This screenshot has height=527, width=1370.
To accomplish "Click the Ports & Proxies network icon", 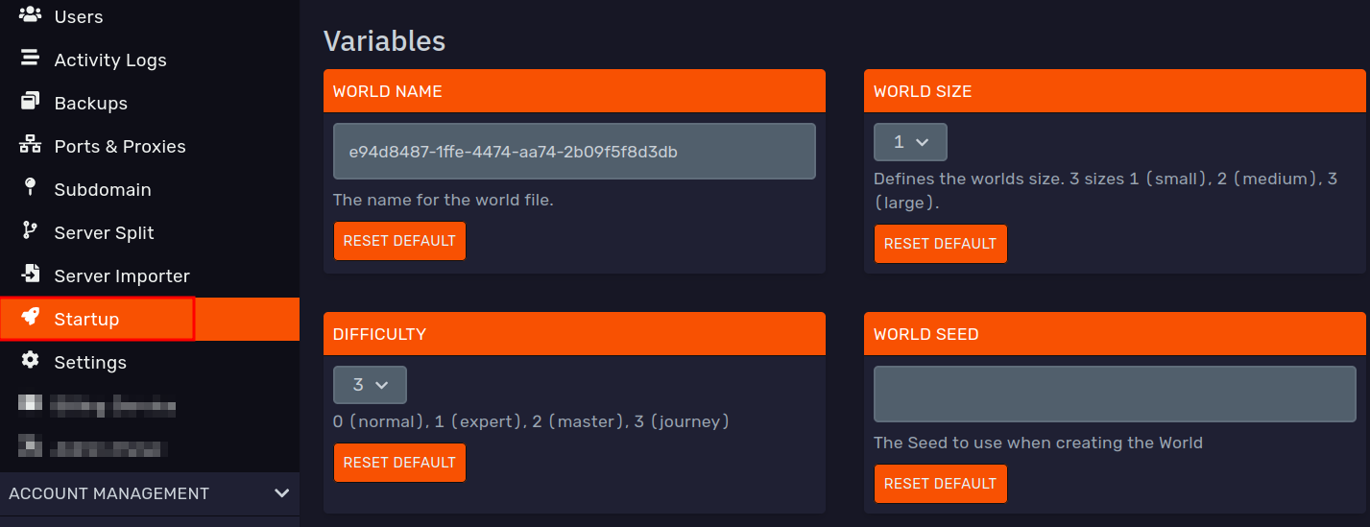I will [31, 145].
